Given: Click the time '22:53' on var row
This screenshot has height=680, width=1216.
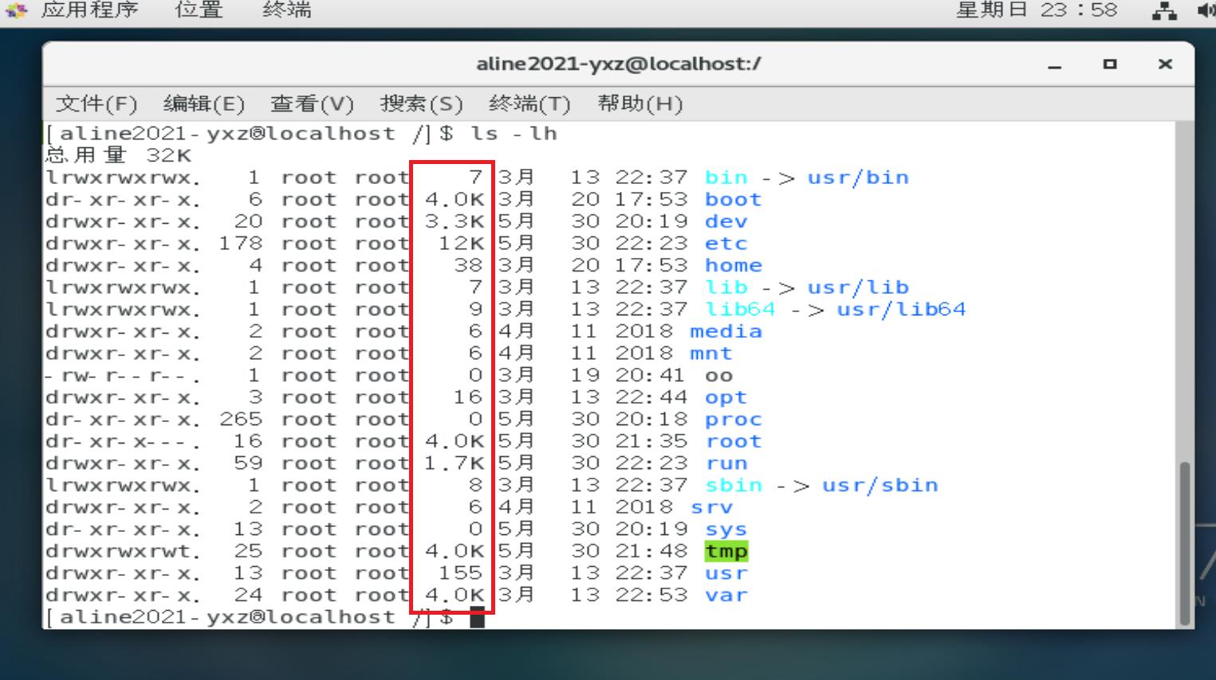Looking at the screenshot, I should pyautogui.click(x=651, y=595).
